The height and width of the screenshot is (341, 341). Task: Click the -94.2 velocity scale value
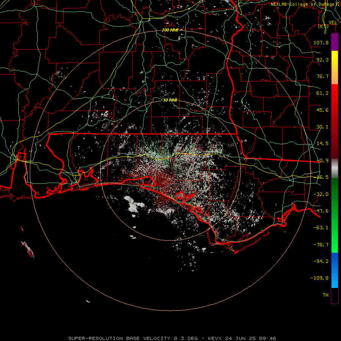[x=321, y=261]
